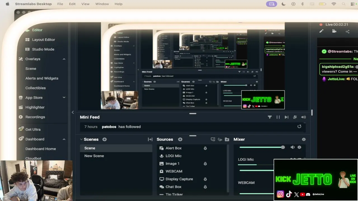Click the Mini Feed filter icon
The image size is (358, 201).
click(x=270, y=117)
